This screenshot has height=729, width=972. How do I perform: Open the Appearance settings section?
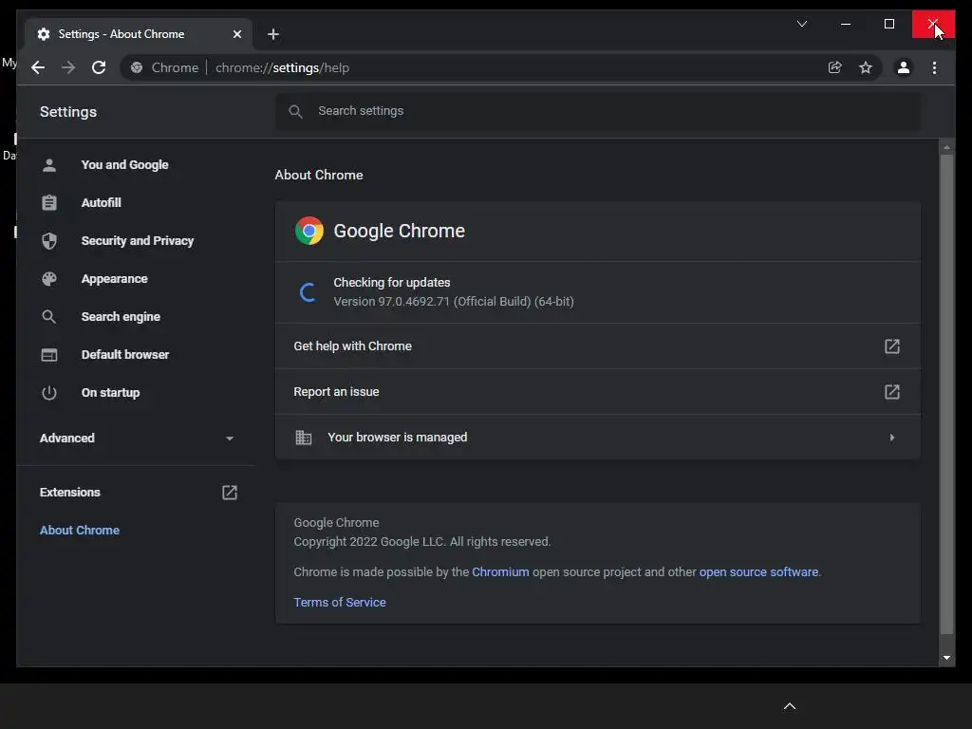114,279
